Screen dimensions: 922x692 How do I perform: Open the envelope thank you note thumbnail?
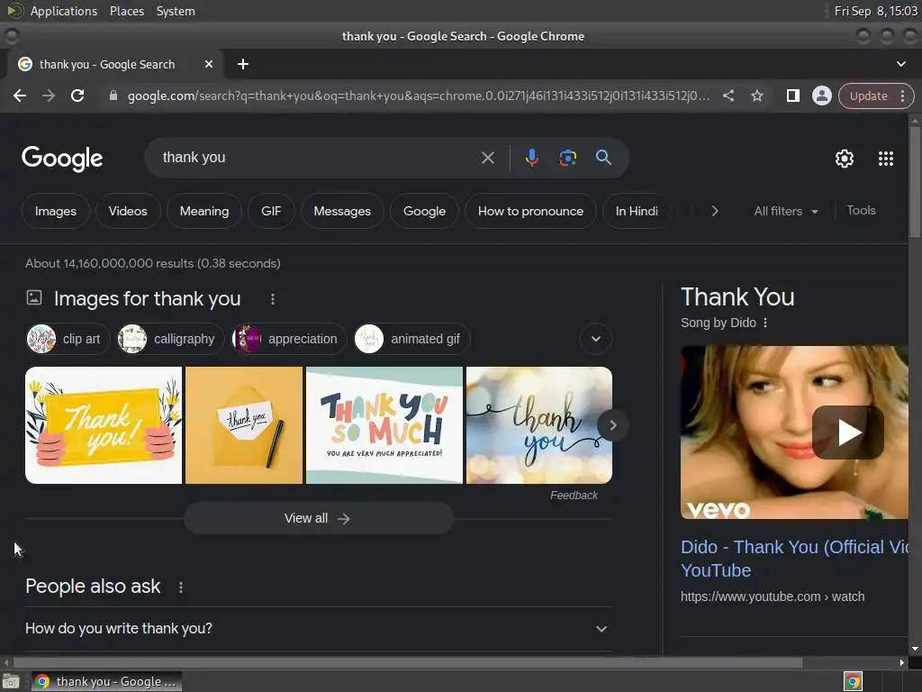pos(244,425)
